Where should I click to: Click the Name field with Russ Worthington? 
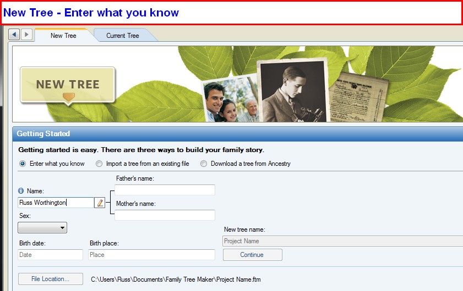(56, 203)
